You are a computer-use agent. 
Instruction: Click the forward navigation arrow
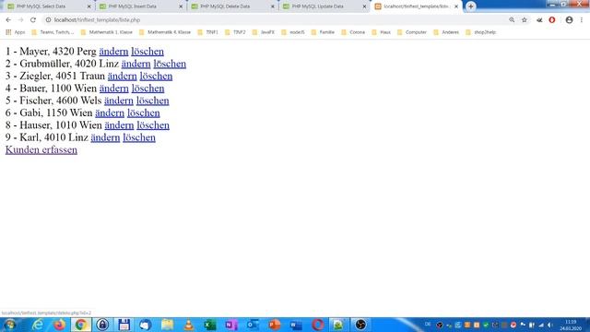(20, 20)
